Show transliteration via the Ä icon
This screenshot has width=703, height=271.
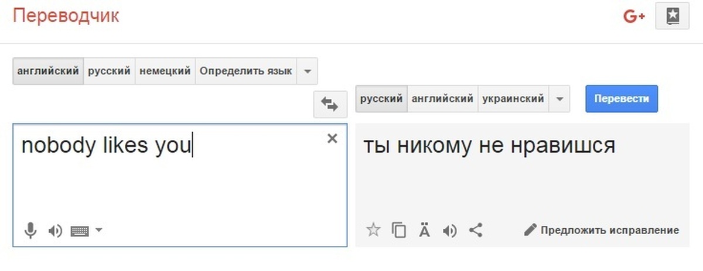coord(425,229)
